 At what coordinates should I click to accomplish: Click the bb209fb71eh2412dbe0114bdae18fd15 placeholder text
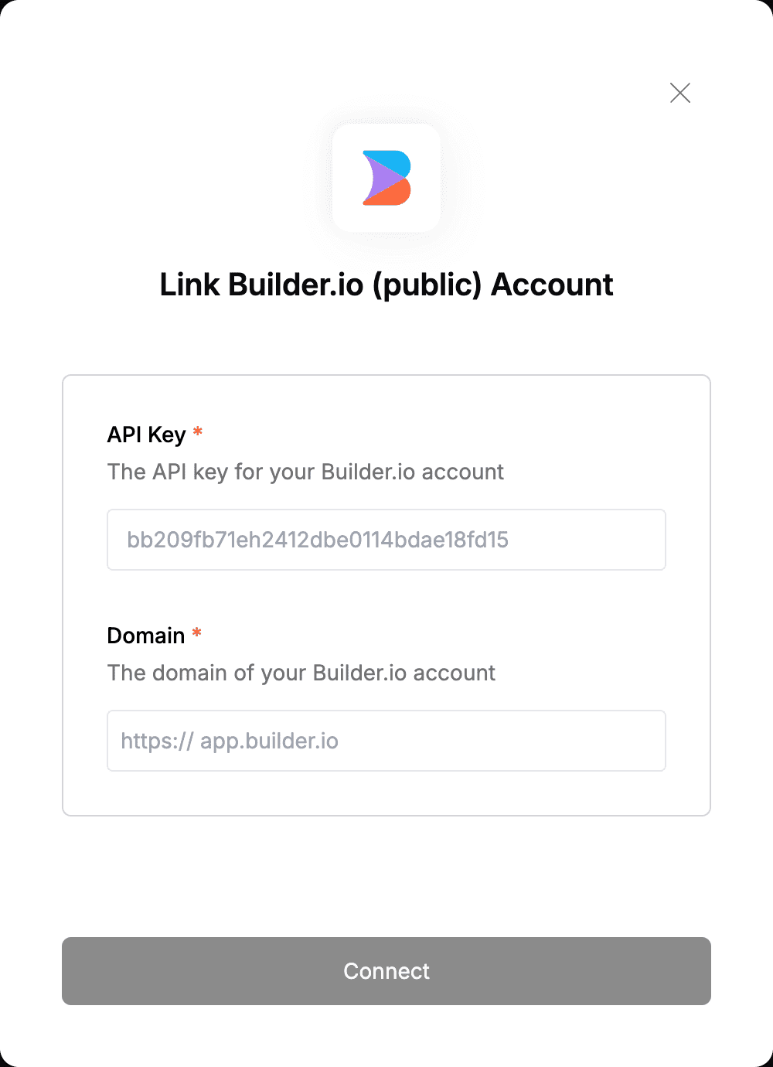318,540
